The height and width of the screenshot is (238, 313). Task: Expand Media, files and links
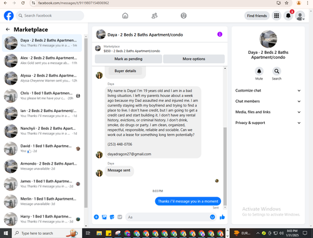coord(268,112)
